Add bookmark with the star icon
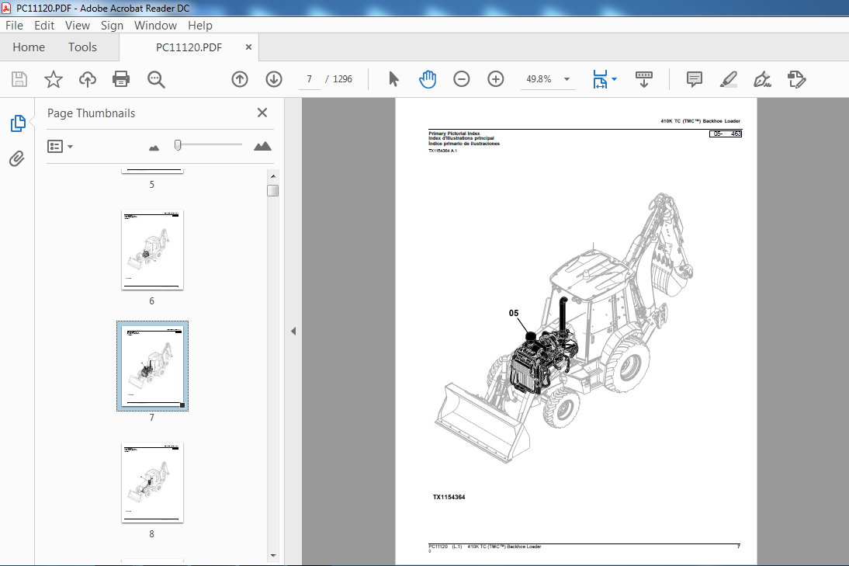 pyautogui.click(x=53, y=80)
